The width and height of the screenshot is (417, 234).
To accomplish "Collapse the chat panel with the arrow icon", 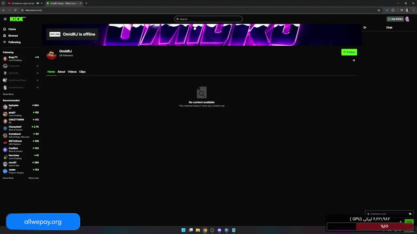I will (x=365, y=28).
